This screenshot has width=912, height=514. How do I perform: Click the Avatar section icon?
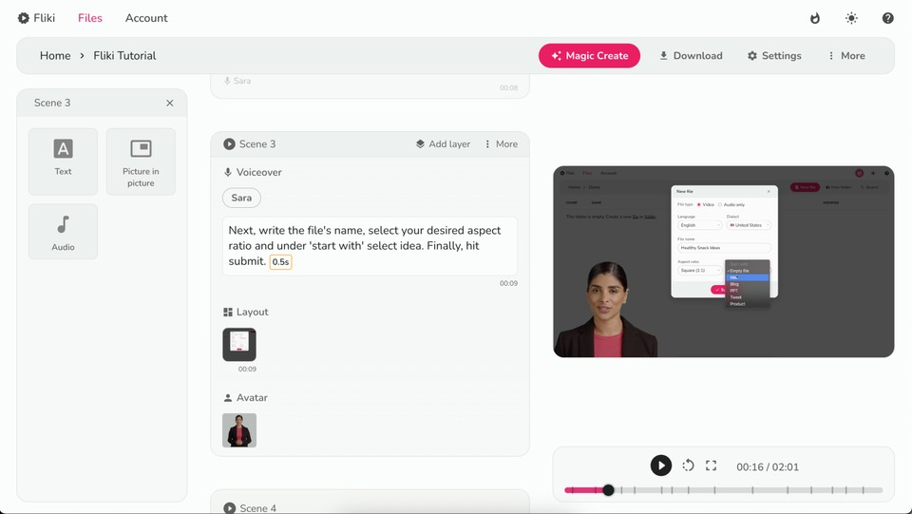click(228, 398)
